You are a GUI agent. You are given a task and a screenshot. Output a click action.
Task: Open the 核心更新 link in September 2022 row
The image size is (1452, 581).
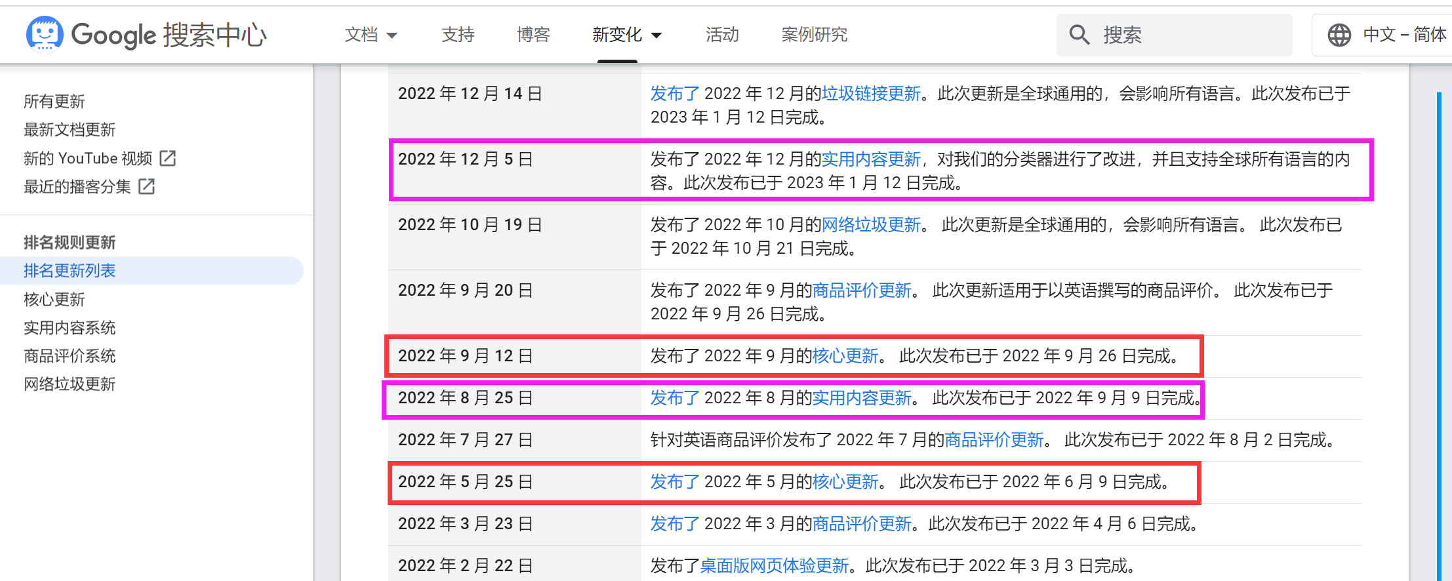tap(845, 356)
